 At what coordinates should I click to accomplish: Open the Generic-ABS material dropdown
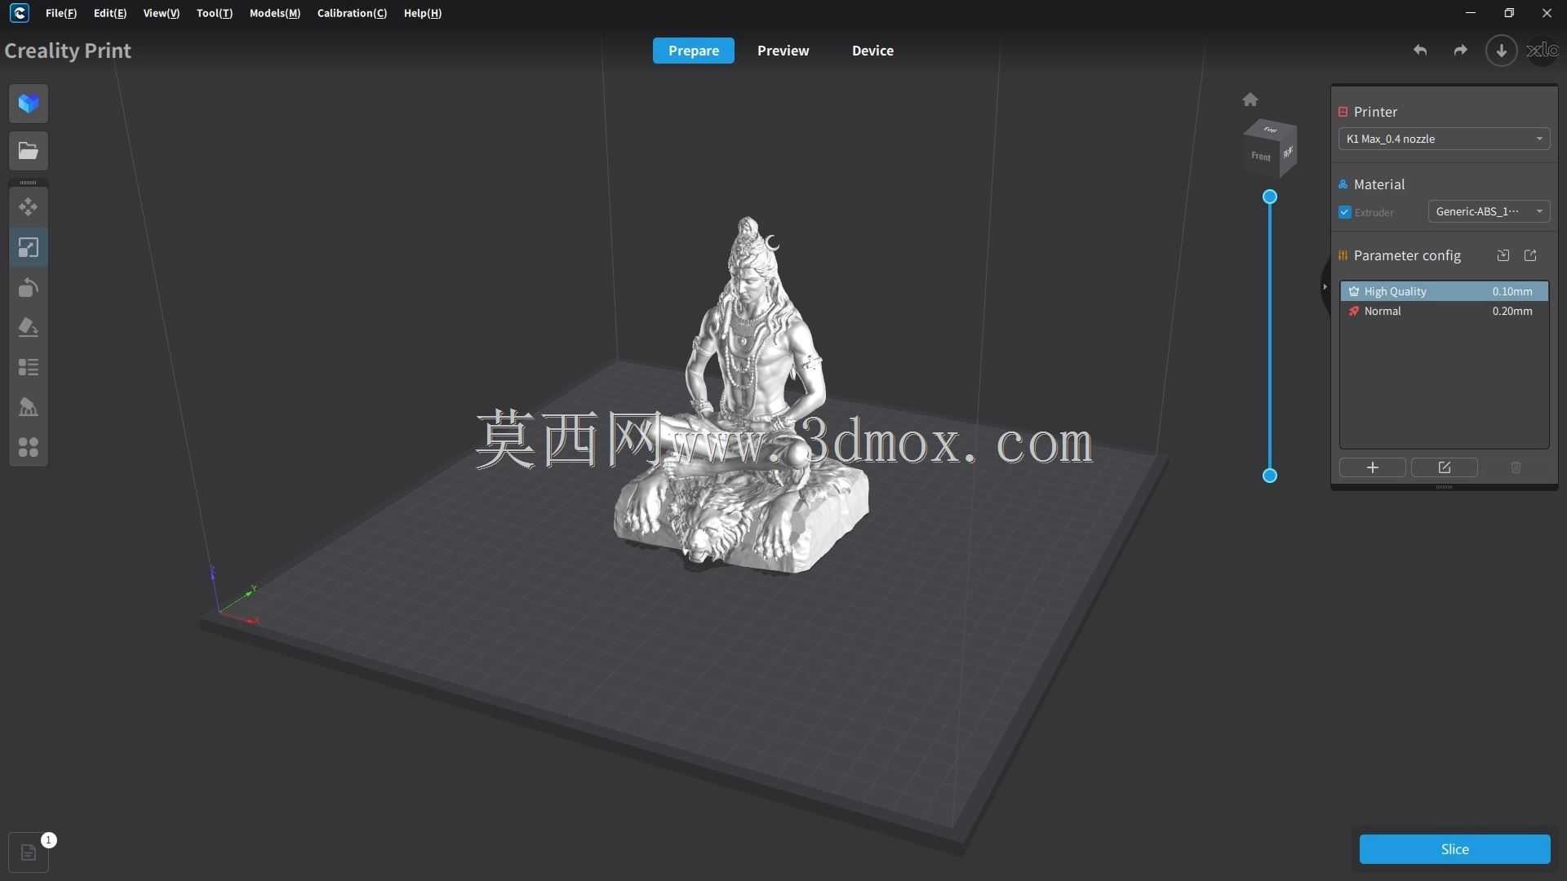1489,211
